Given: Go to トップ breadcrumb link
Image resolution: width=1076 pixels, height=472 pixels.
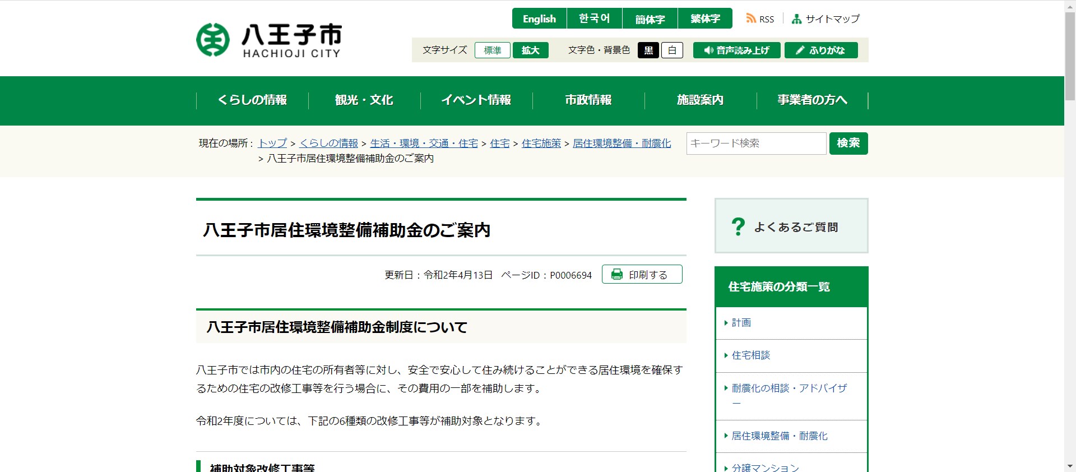Looking at the screenshot, I should (272, 144).
